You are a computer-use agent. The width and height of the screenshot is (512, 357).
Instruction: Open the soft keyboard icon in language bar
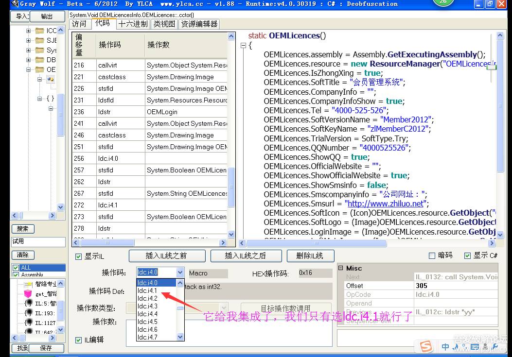475,347
